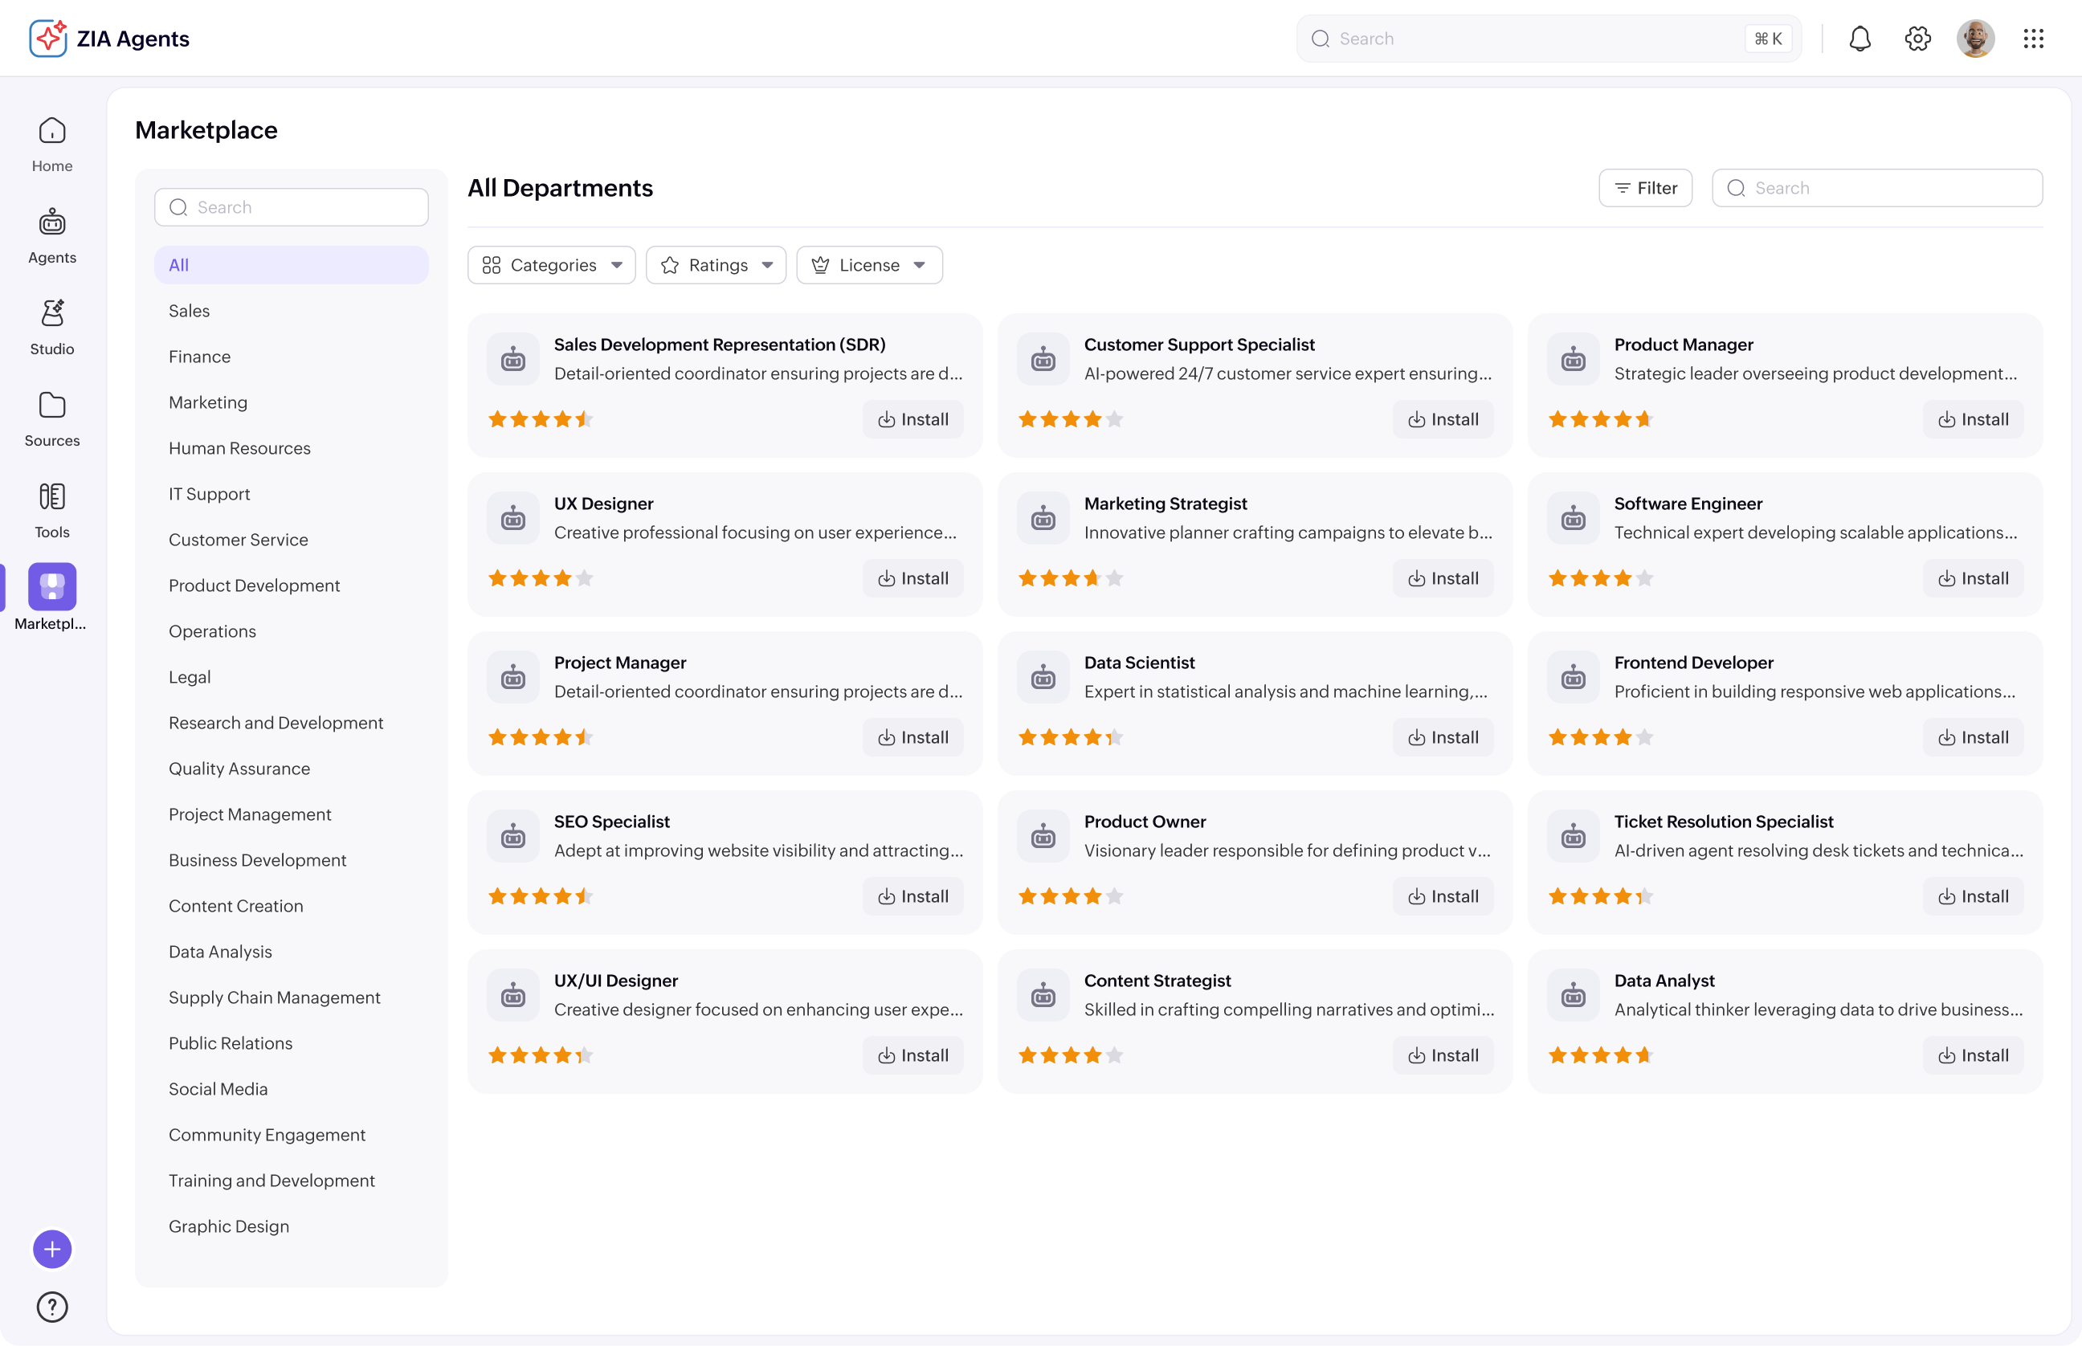Install the Data Analyst agent

pyautogui.click(x=1973, y=1056)
